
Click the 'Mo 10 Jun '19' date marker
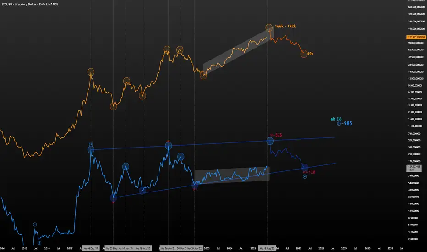click(x=126, y=248)
